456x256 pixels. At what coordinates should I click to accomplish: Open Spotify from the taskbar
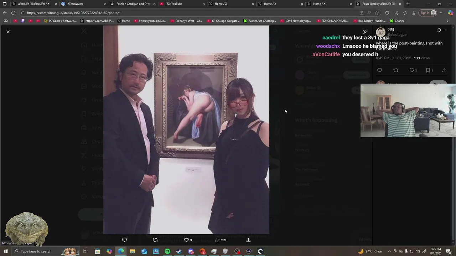click(x=167, y=251)
